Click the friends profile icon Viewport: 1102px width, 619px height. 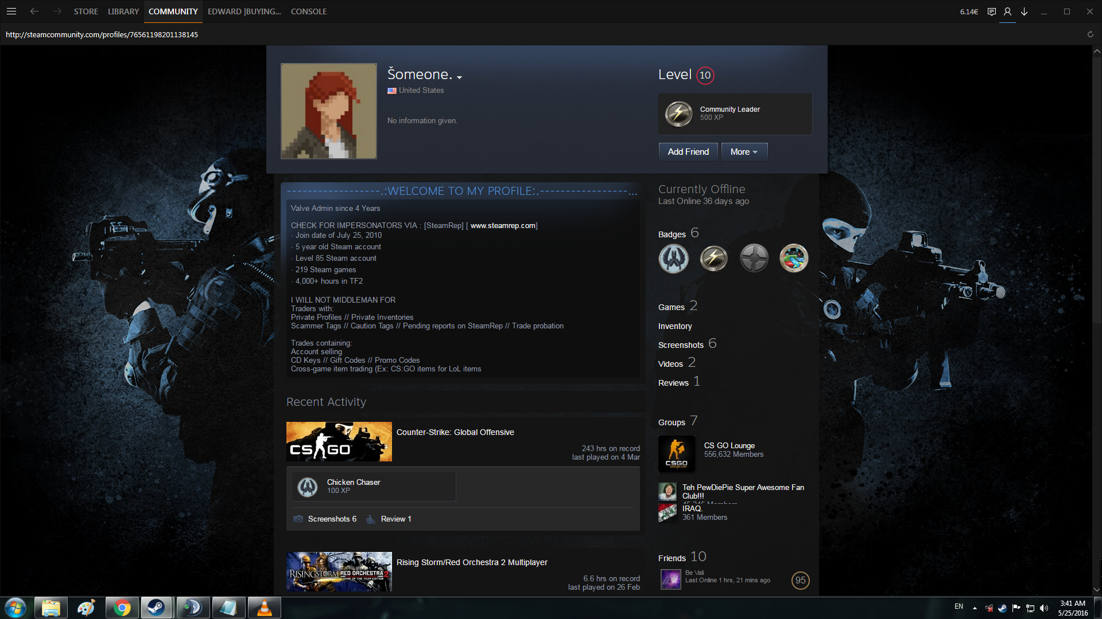[1007, 11]
